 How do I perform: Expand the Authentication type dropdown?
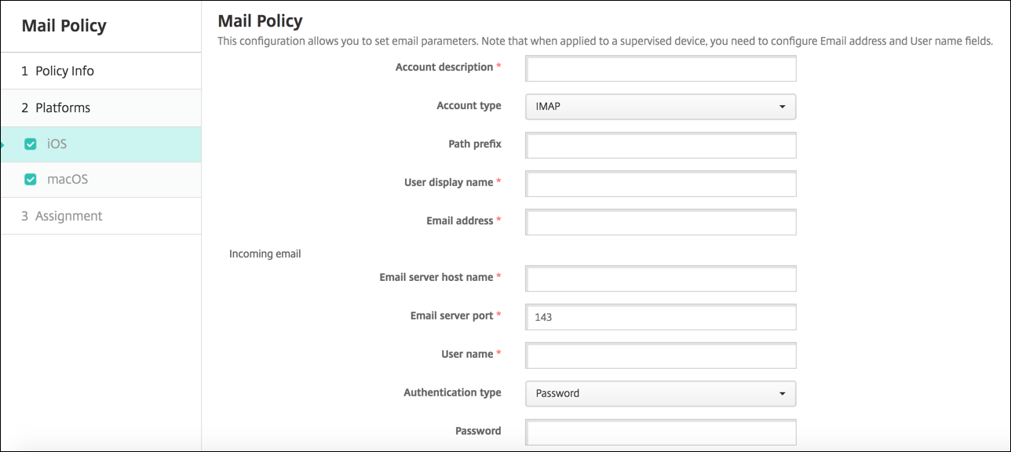pos(660,394)
